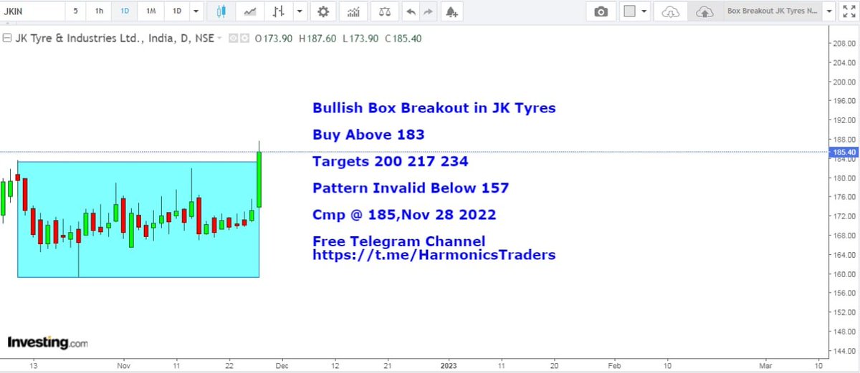
Task: Click 'Cmp @ 185,Nov 28 2022' text
Action: [x=404, y=215]
